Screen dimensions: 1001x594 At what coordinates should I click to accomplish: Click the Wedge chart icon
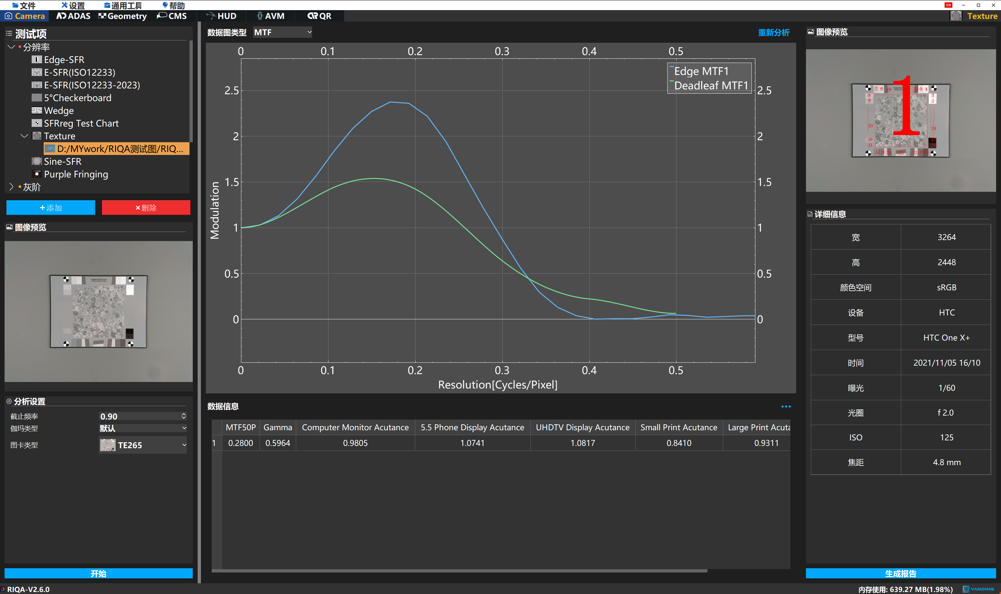tap(37, 111)
